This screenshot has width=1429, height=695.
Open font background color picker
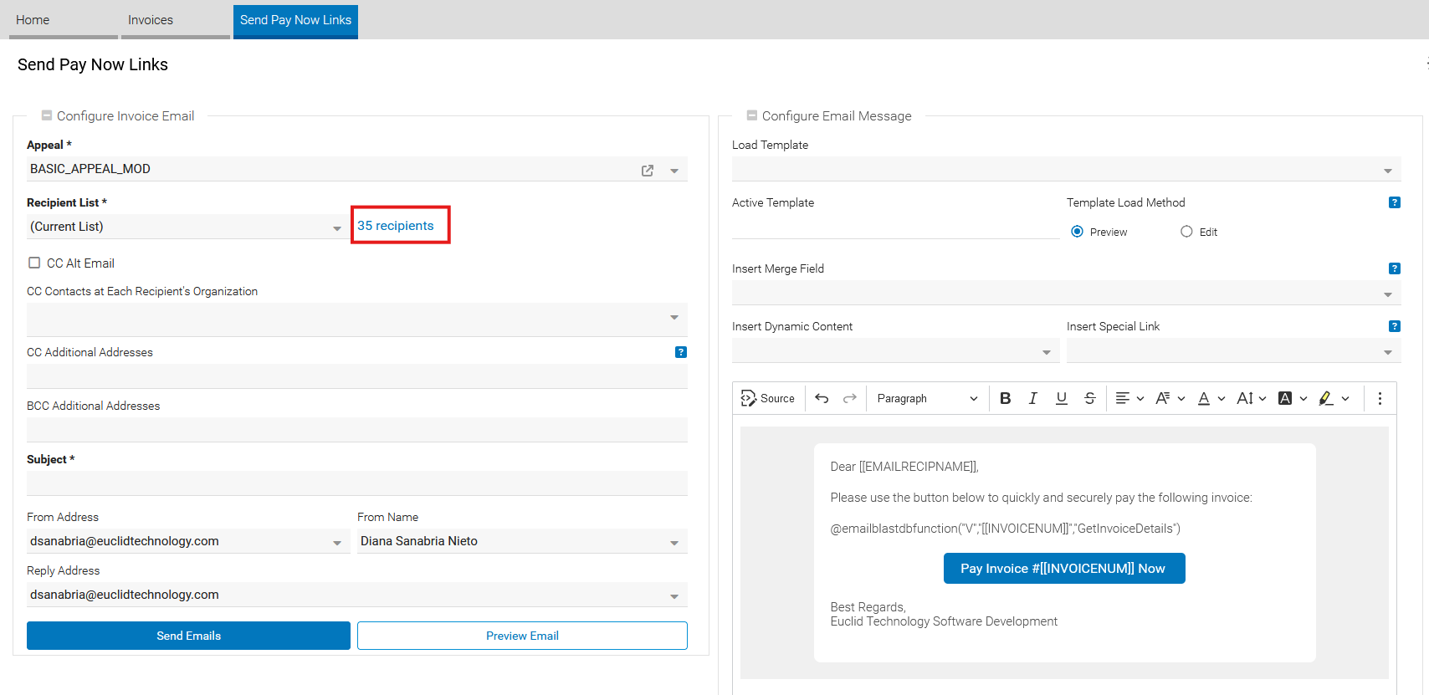tap(1293, 398)
